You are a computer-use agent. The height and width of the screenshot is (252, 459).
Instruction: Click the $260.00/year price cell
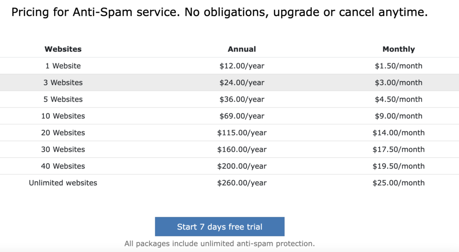click(x=242, y=182)
